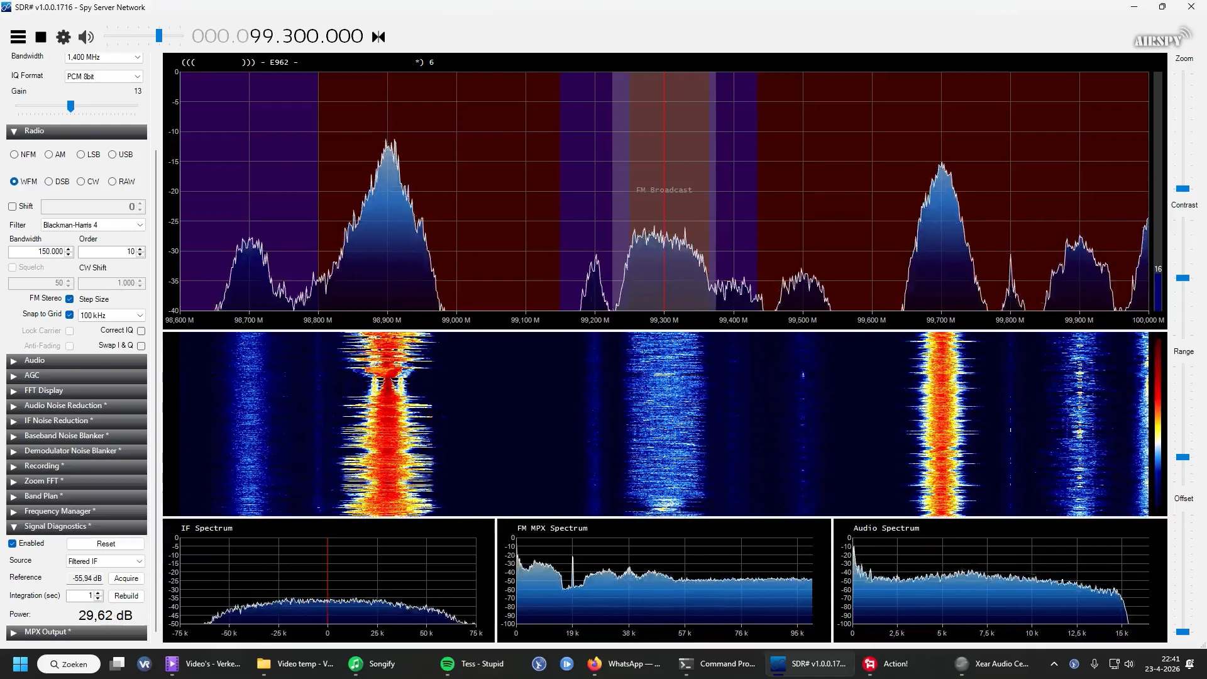Open Windows Start menu

tap(20, 664)
